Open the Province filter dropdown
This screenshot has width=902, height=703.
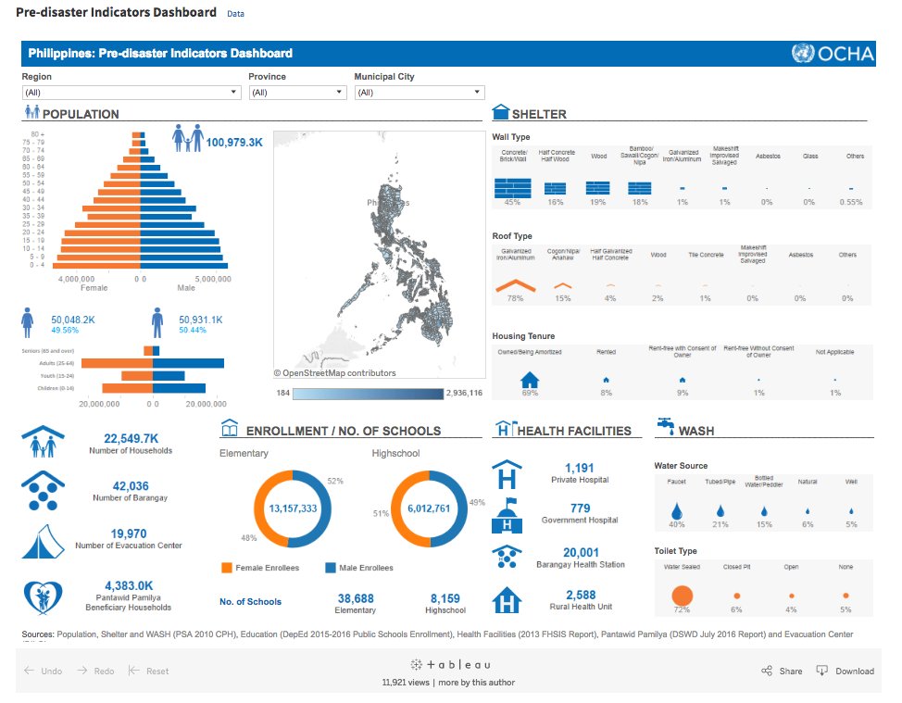pos(296,93)
